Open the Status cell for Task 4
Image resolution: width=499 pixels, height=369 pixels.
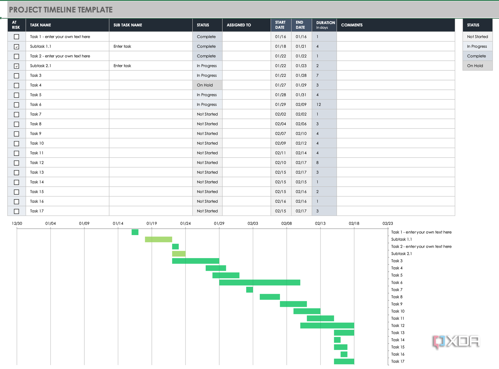[x=207, y=85]
